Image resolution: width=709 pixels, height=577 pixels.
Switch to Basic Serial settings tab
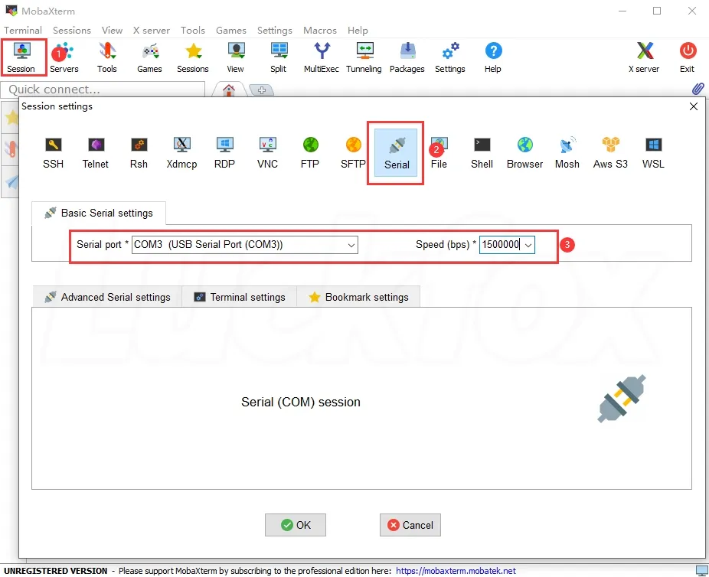click(x=99, y=213)
